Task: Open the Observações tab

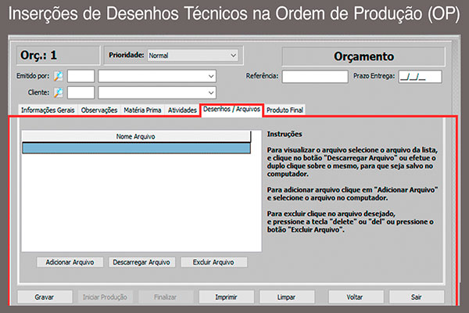Action: (x=99, y=110)
